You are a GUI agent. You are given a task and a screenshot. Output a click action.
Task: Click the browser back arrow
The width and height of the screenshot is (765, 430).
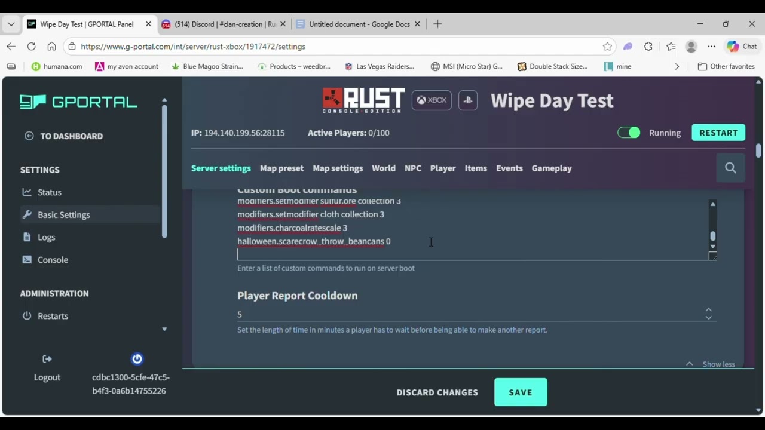pos(11,47)
